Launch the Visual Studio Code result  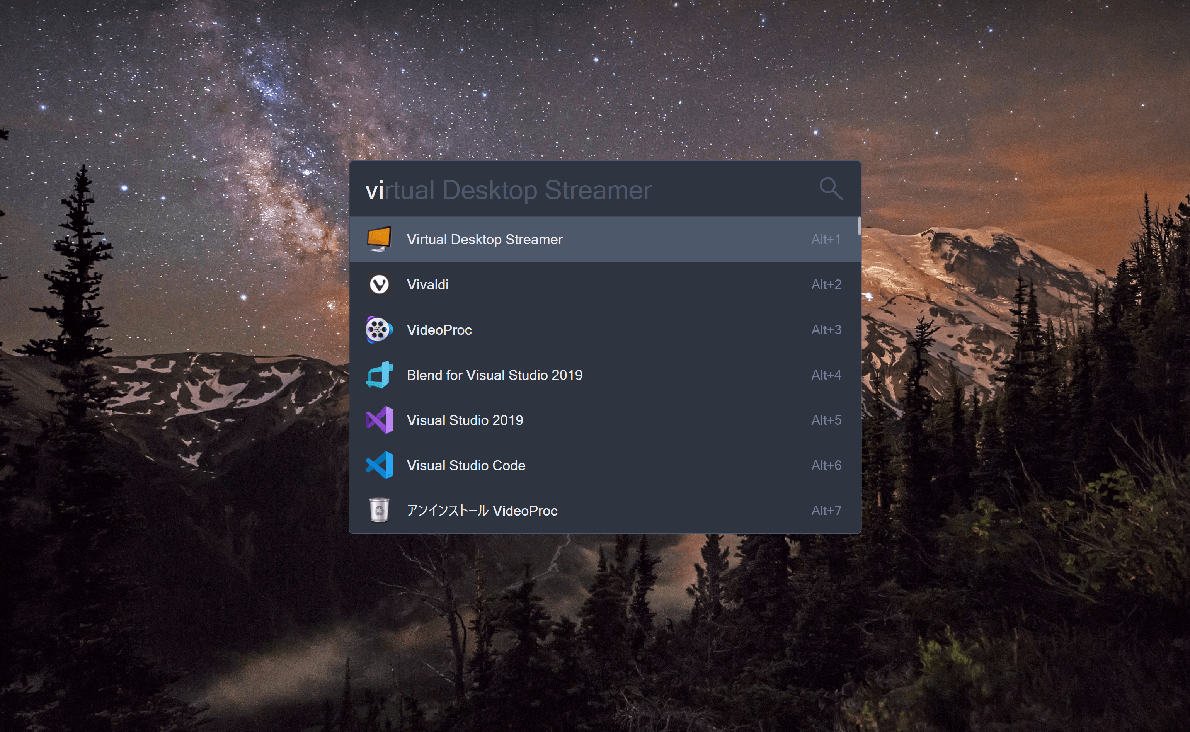coord(605,465)
